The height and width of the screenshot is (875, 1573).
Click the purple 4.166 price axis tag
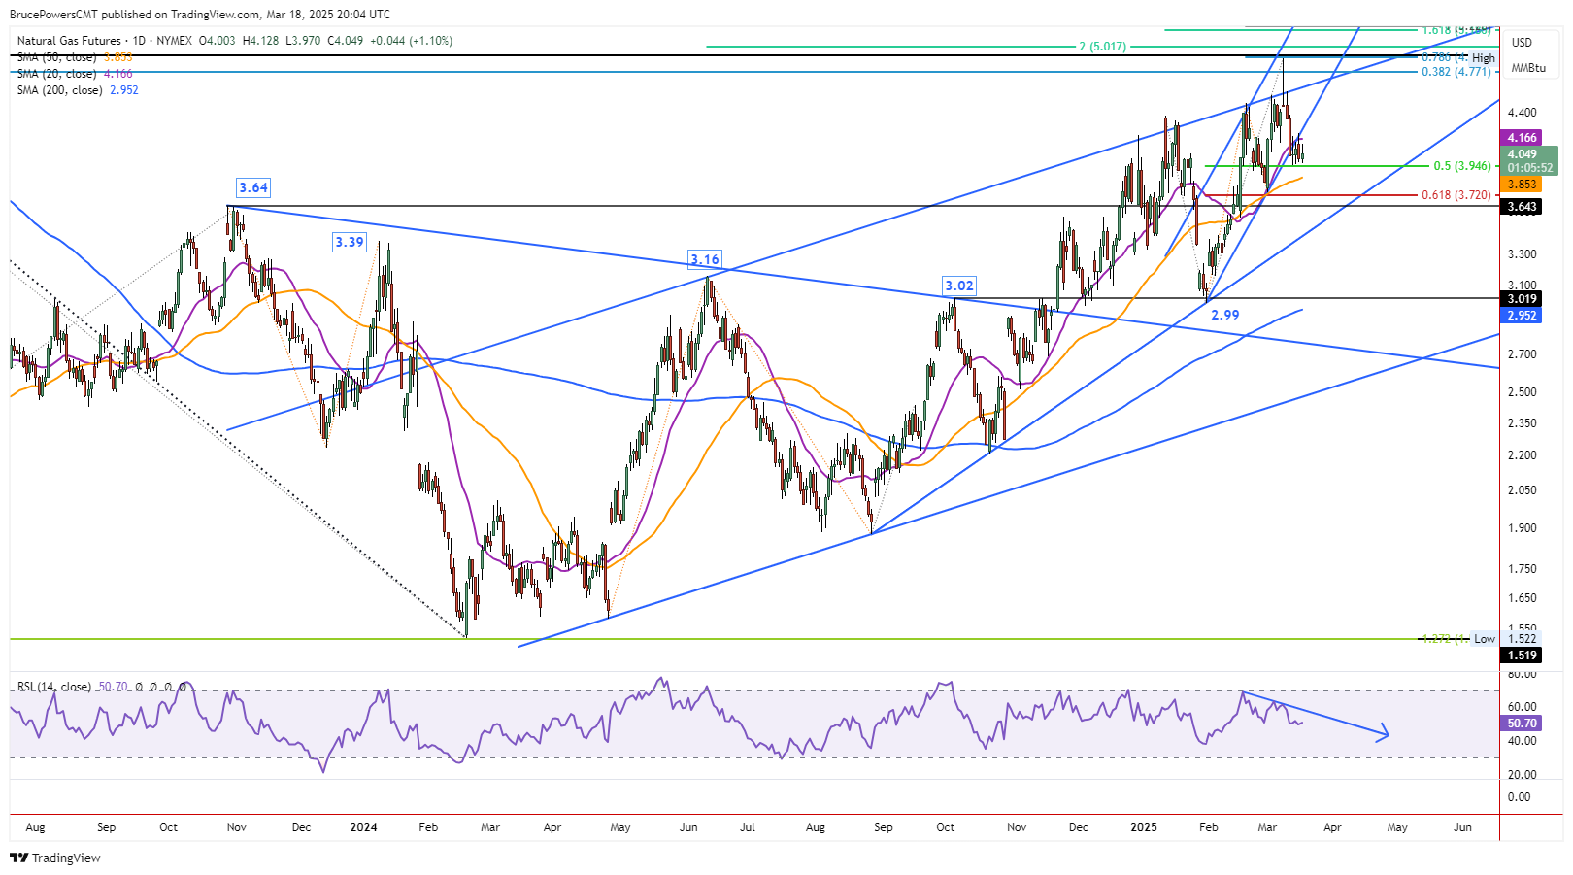click(1522, 138)
